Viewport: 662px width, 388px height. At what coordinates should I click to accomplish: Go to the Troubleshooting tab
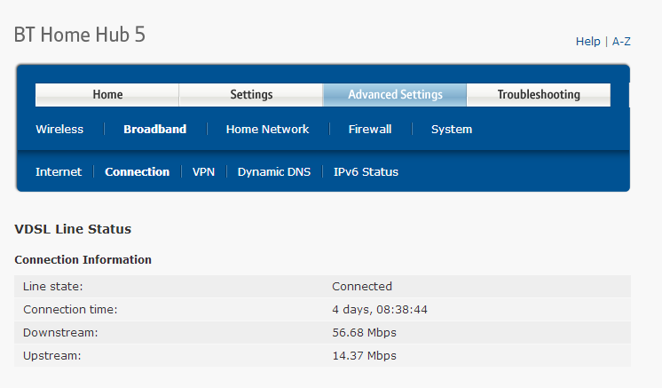(539, 95)
